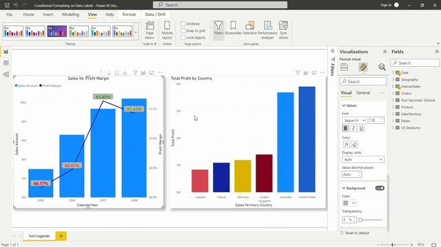This screenshot has width=441, height=248.
Task: Click Drill down arrow on Sales chart
Action: click(x=109, y=73)
